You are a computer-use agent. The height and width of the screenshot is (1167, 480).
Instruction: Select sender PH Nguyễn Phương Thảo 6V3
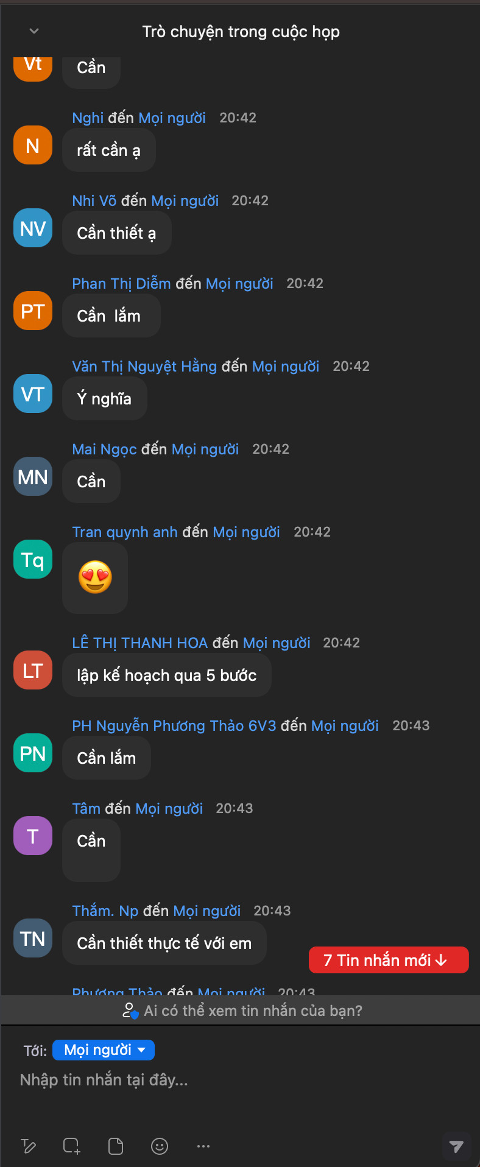point(174,725)
